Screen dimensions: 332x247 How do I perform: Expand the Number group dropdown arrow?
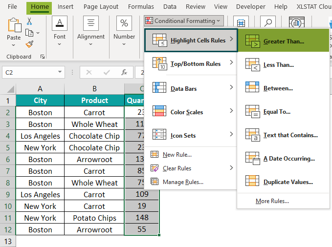tap(124, 44)
